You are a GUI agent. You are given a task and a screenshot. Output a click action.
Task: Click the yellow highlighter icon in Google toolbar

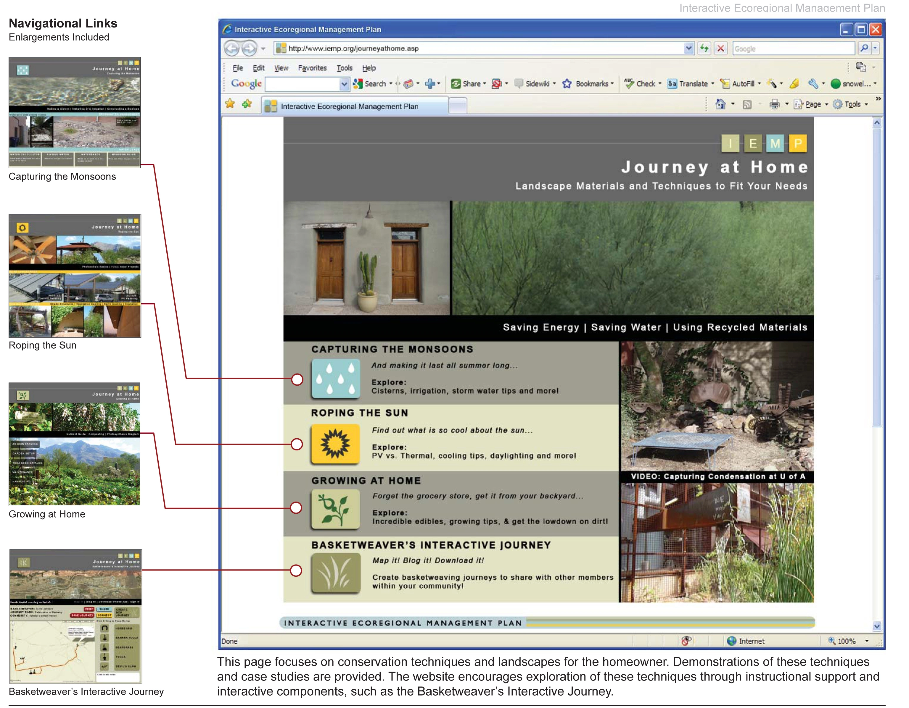794,84
